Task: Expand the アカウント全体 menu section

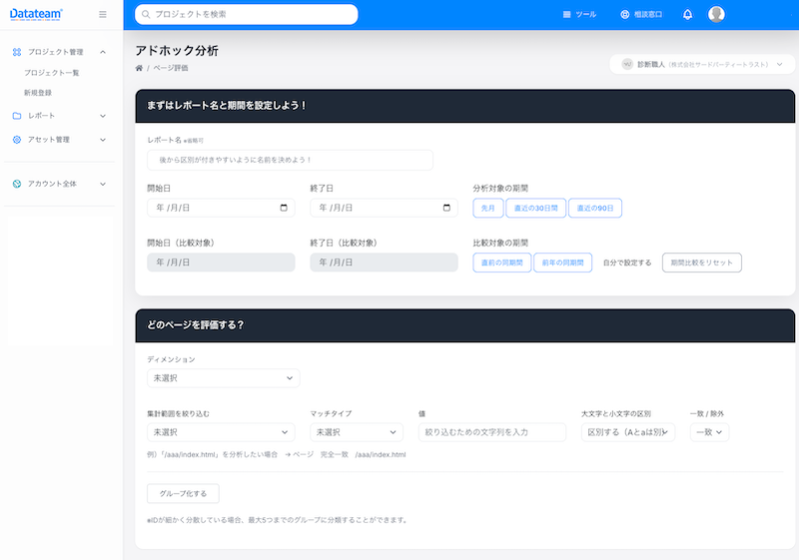Action: (103, 184)
